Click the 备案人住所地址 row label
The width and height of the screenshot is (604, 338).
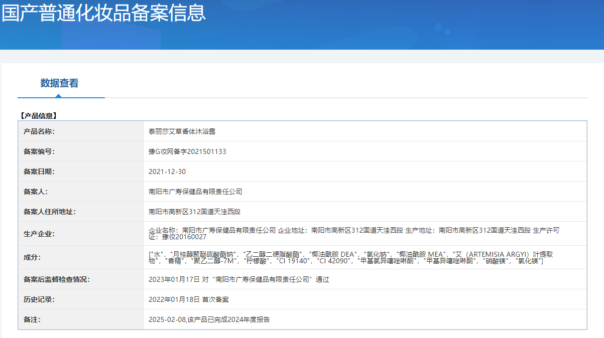(49, 212)
